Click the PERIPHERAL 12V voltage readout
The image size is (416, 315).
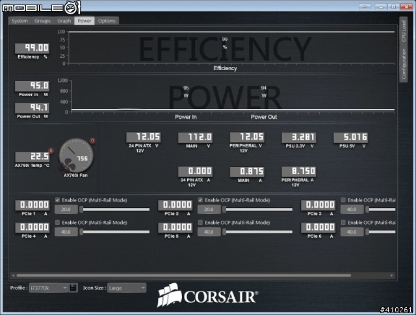click(247, 137)
